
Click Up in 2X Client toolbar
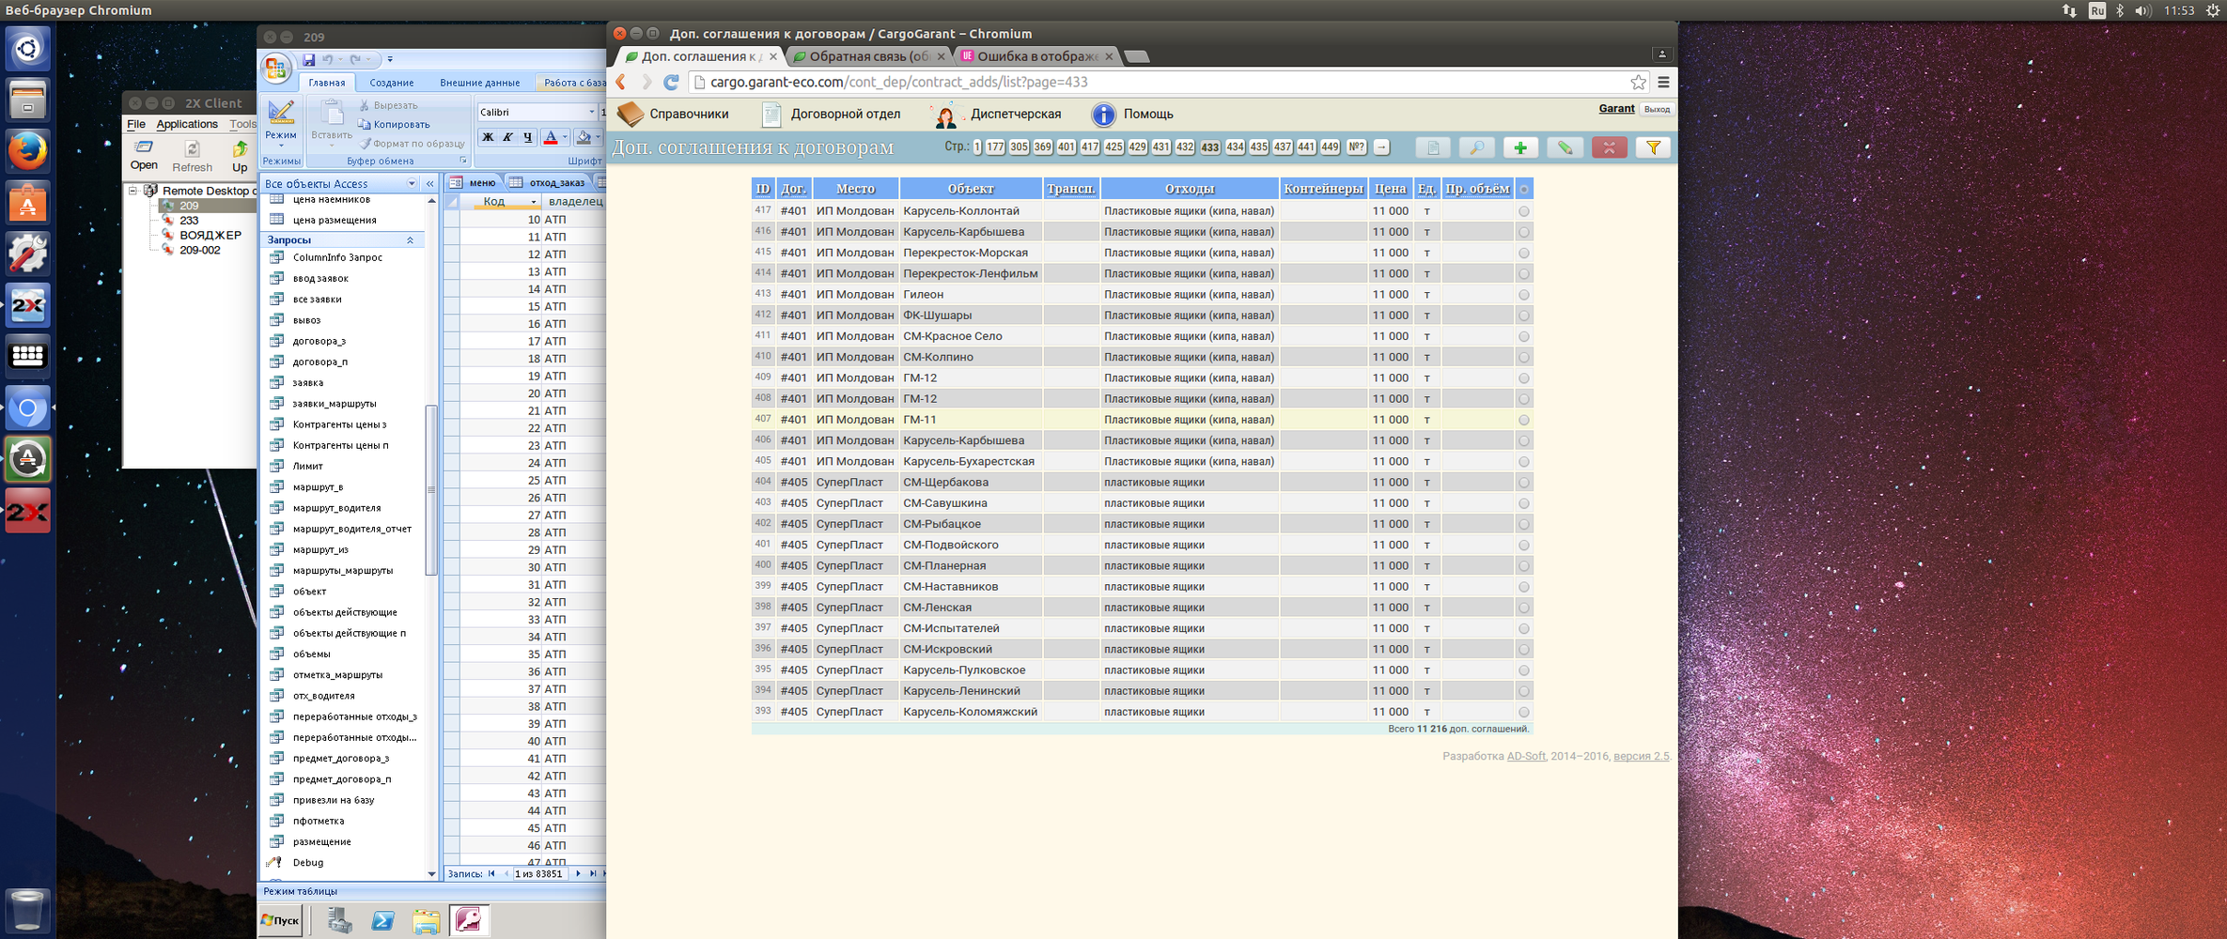(x=240, y=156)
